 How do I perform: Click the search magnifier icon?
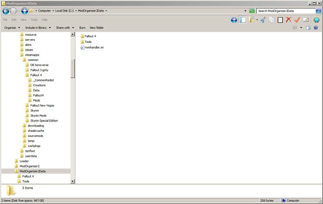tap(318, 11)
